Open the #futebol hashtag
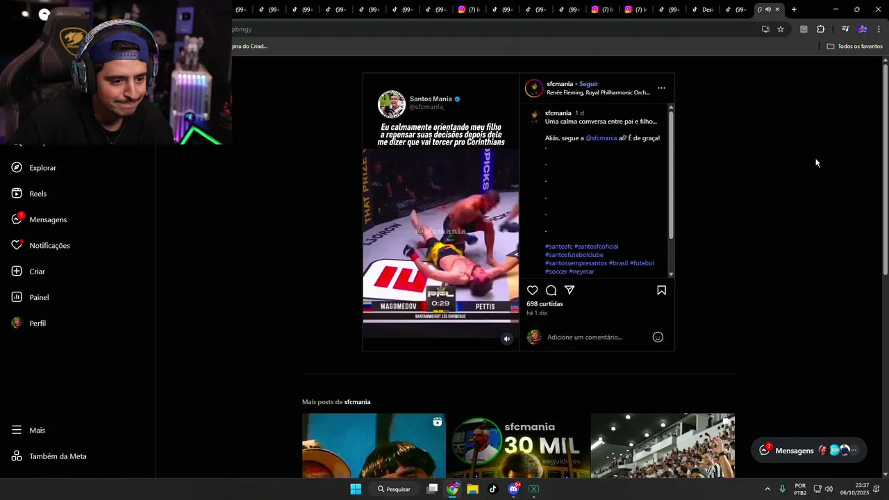Viewport: 889px width, 500px height. point(642,263)
